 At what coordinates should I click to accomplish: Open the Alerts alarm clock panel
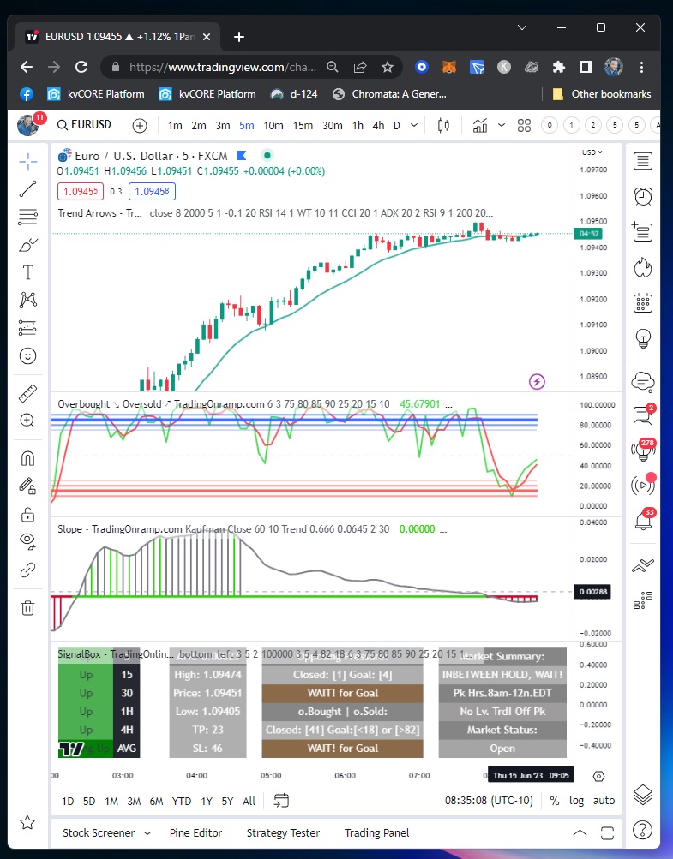pyautogui.click(x=642, y=195)
